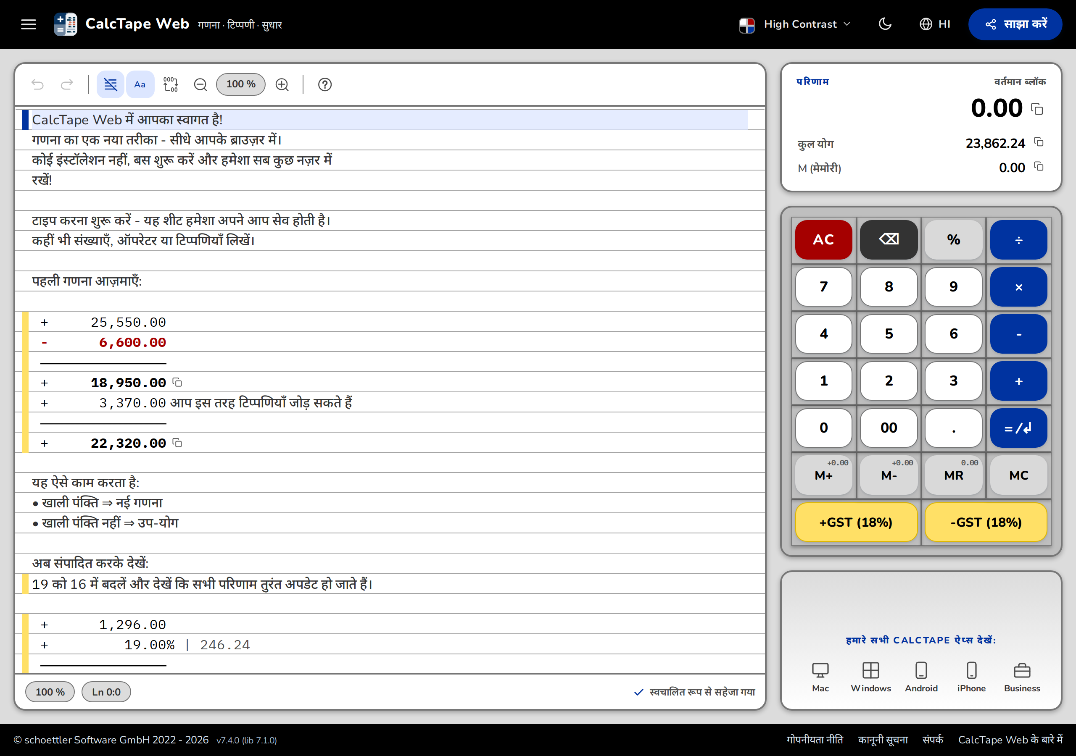Image resolution: width=1076 pixels, height=756 pixels.
Task: Open the hamburger main menu
Action: tap(29, 24)
